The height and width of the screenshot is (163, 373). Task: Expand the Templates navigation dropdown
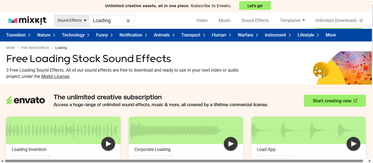pos(292,20)
